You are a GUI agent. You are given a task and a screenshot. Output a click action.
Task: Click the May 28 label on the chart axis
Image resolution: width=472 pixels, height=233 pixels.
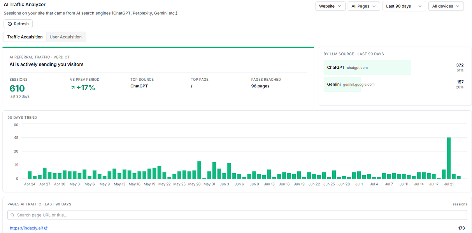195,184
